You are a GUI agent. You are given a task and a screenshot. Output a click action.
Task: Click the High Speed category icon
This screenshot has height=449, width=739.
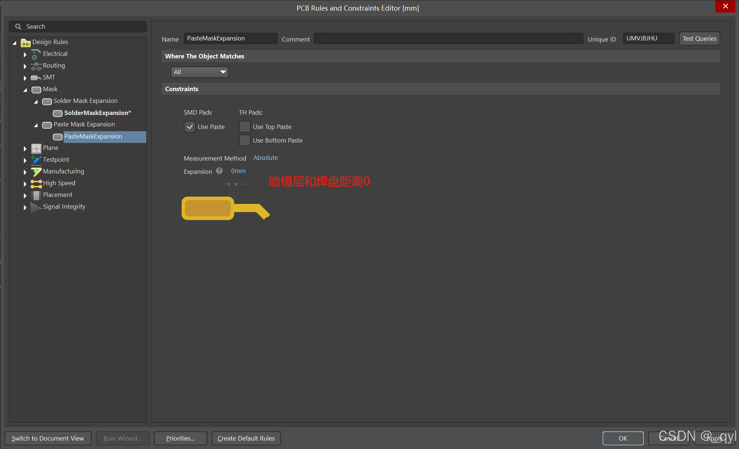36,183
